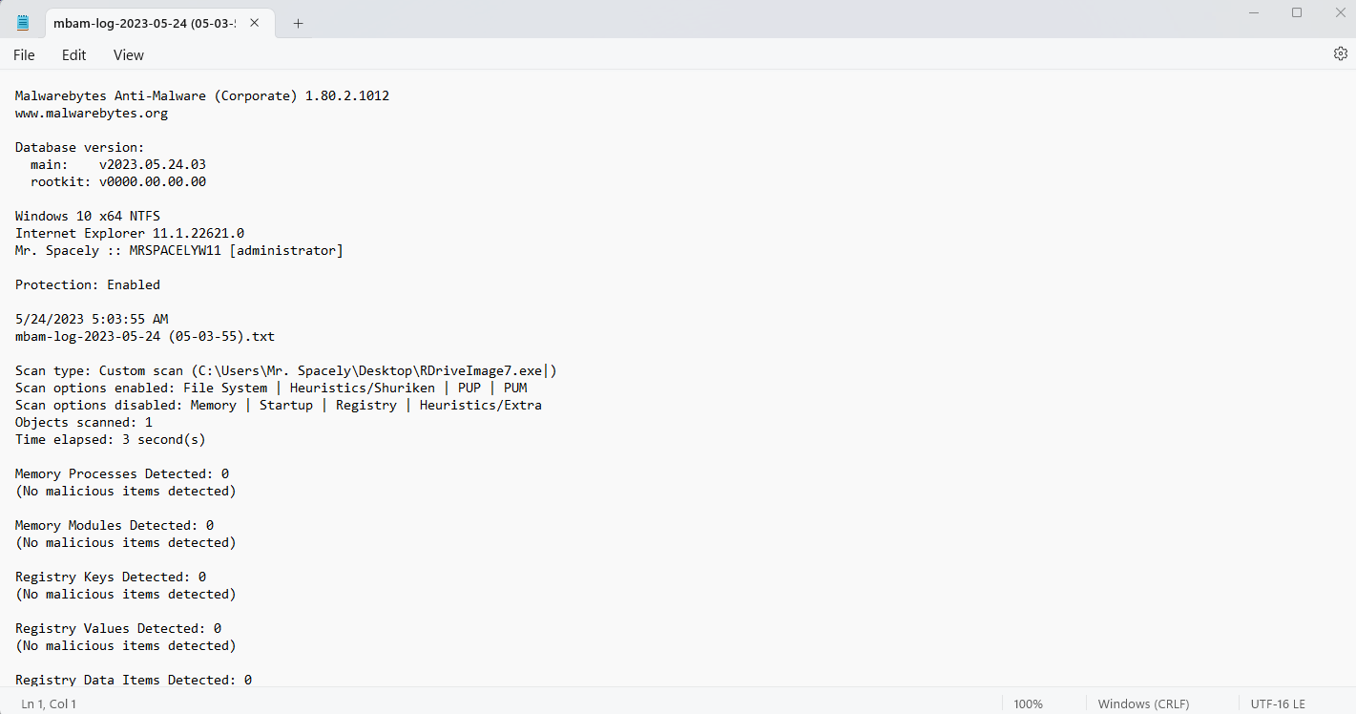Open the View menu

click(x=129, y=55)
